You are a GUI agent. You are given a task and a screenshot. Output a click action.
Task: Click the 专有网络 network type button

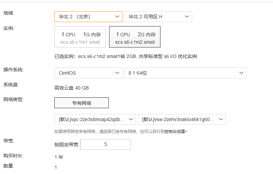[x=82, y=103]
